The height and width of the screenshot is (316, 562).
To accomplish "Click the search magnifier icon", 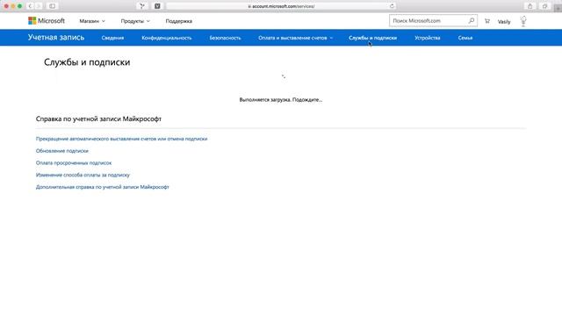I will pyautogui.click(x=472, y=21).
